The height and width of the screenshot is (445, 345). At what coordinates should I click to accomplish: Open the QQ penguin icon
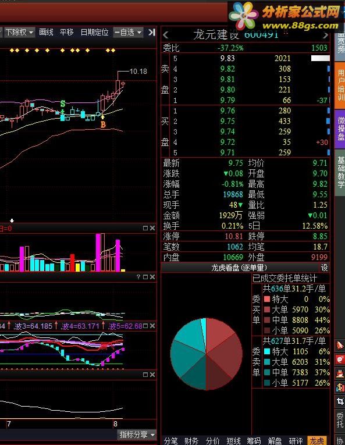340,373
